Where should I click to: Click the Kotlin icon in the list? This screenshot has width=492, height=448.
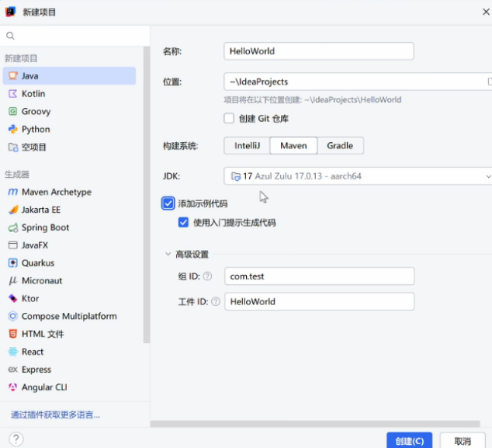coord(13,93)
